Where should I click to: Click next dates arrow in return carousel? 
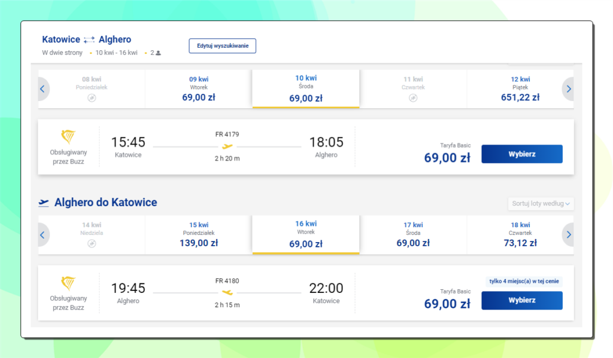[x=569, y=235]
